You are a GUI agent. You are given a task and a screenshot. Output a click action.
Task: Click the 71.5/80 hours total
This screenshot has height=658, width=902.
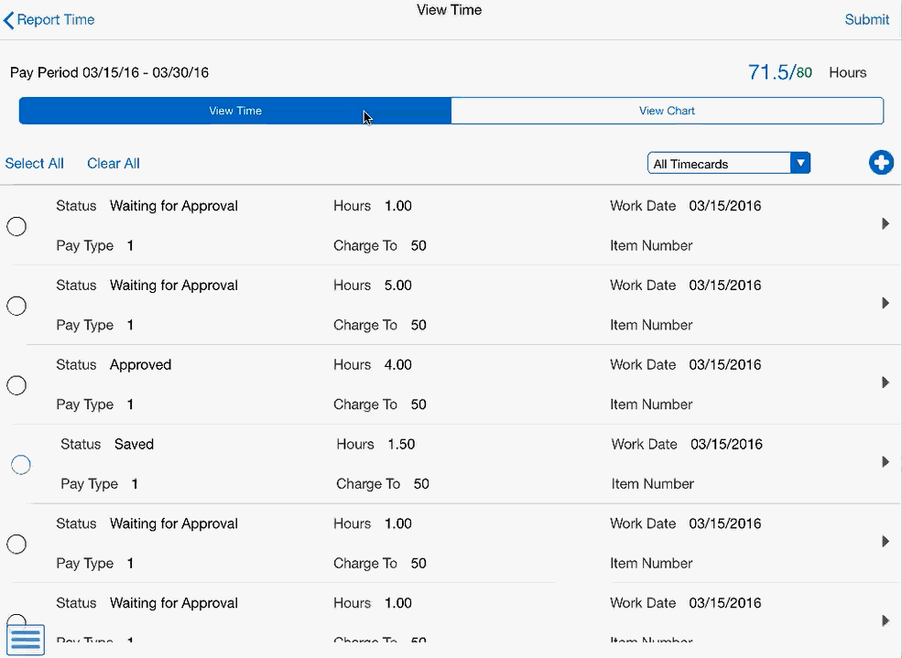tap(779, 72)
